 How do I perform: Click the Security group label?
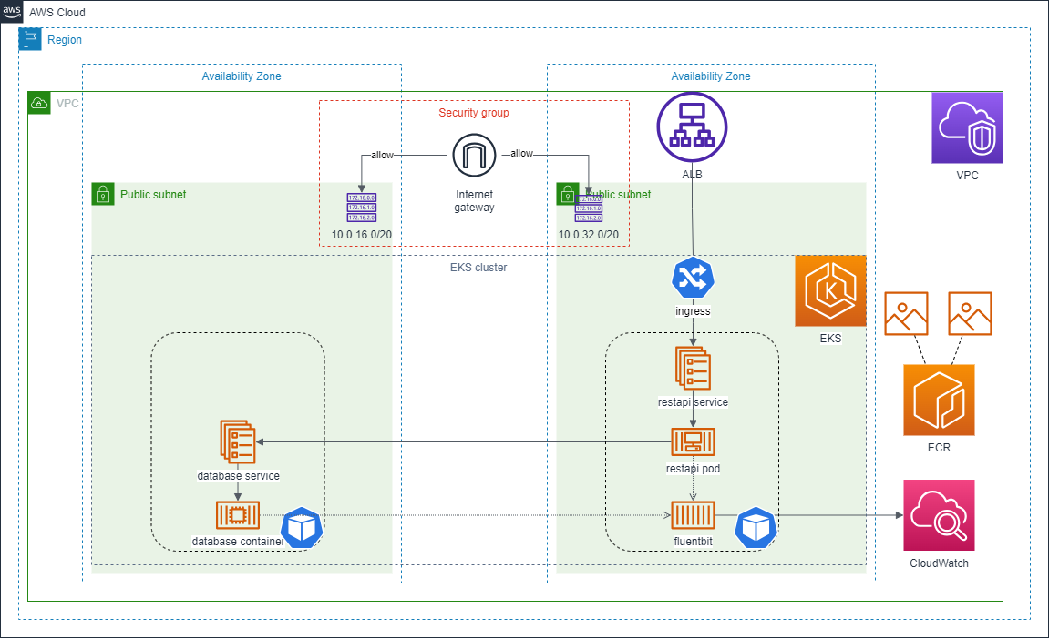tap(474, 113)
